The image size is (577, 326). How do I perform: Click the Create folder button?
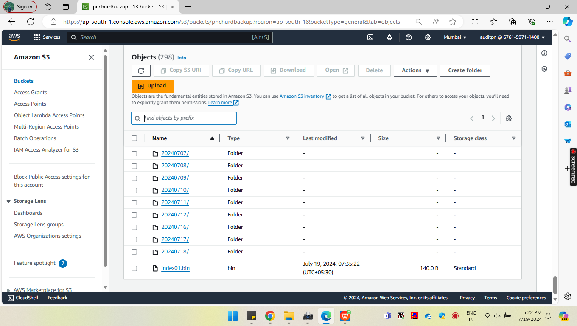click(x=465, y=70)
